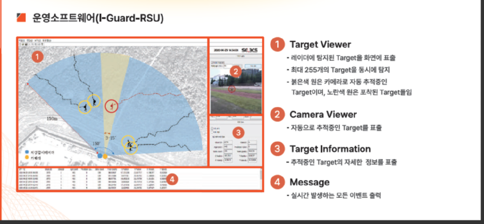The image size is (484, 224).
Task: Click the Message heading
Action: pyautogui.click(x=309, y=182)
